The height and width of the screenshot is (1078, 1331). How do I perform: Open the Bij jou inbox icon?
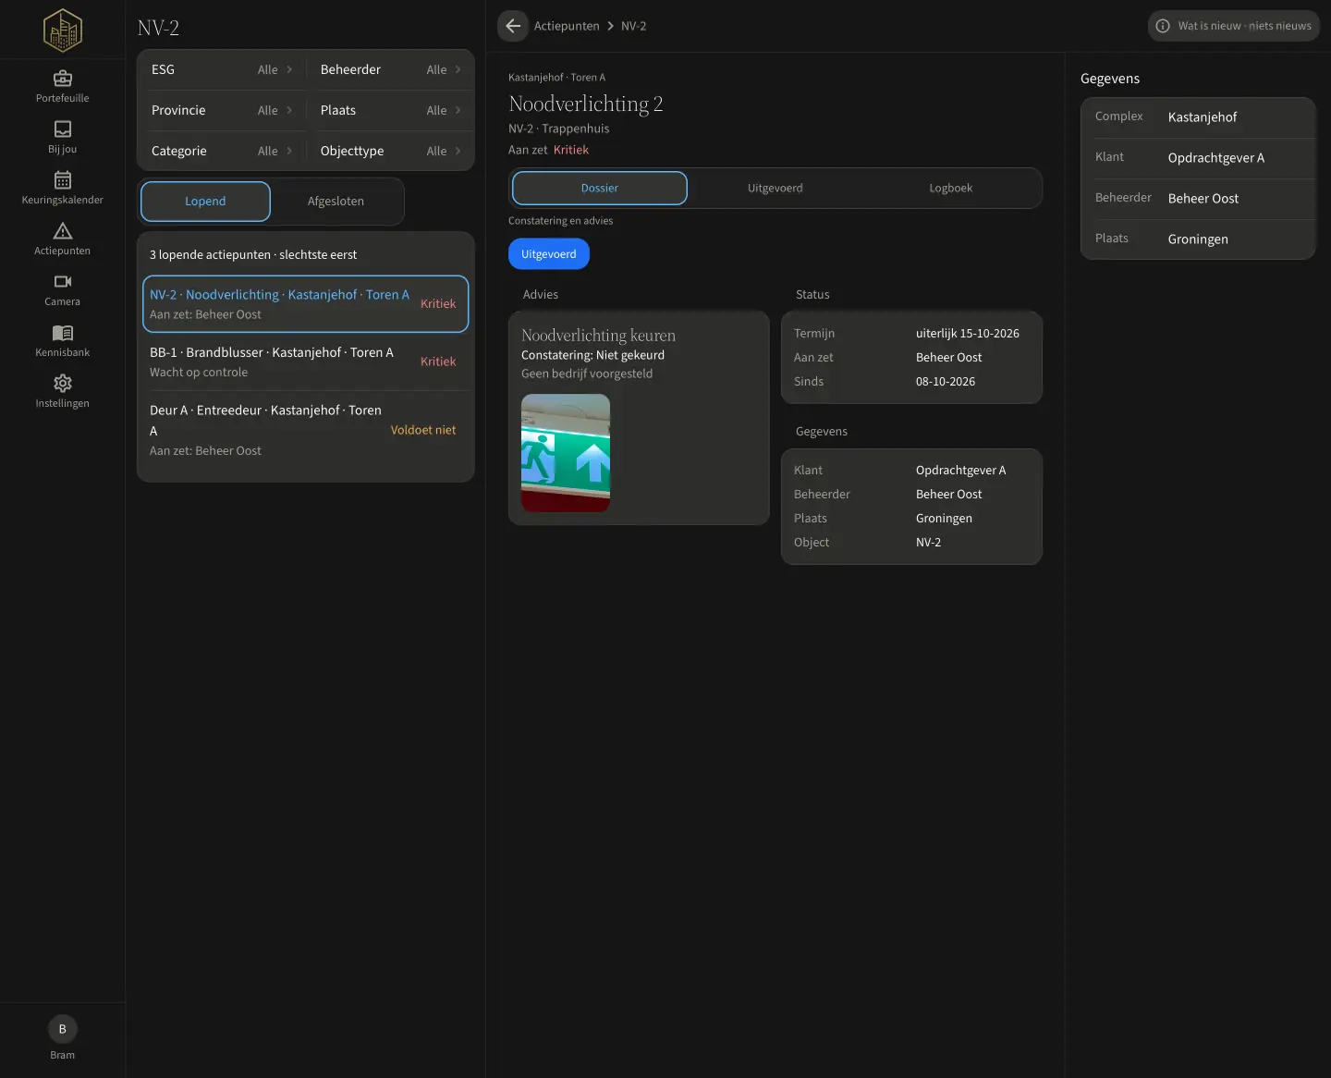coord(63,129)
